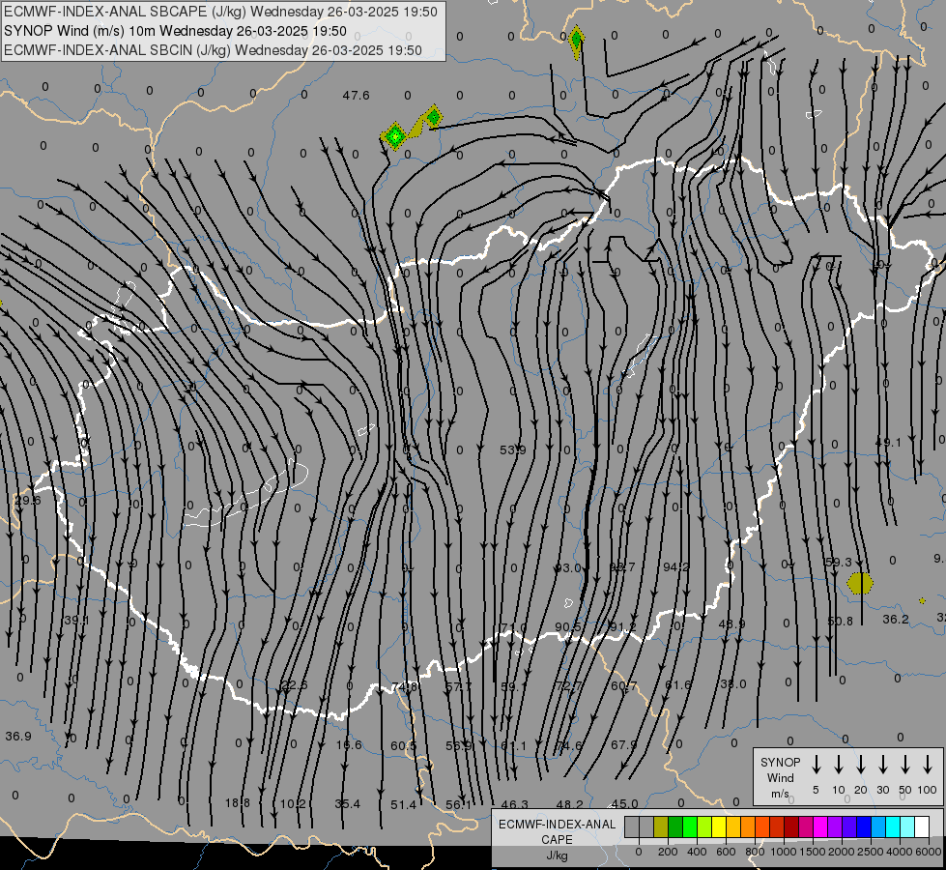Click the CAPE value 36.2 on map
The height and width of the screenshot is (870, 946).
coord(896,619)
